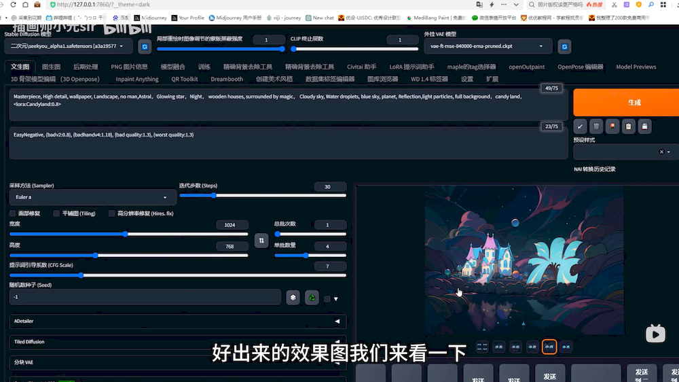The width and height of the screenshot is (679, 382).
Task: Clear the prompt using the trash icon
Action: 596,126
